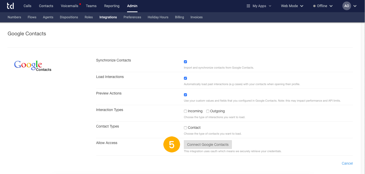Screen dimensions: 365x174
Task: Enable the Incoming interaction type checkbox
Action: (185, 111)
